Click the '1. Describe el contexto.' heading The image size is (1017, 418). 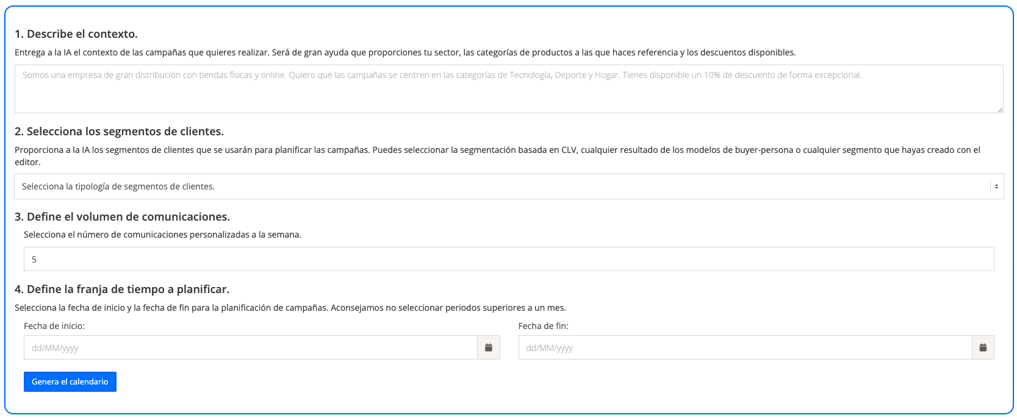tap(76, 34)
